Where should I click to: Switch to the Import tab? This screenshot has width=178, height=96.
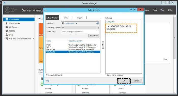[x=80, y=18]
